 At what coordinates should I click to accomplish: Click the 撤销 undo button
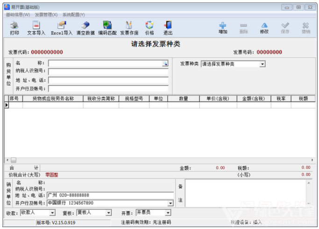tap(305, 28)
